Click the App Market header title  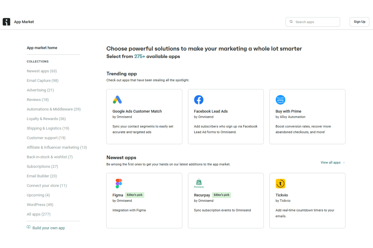click(x=24, y=22)
